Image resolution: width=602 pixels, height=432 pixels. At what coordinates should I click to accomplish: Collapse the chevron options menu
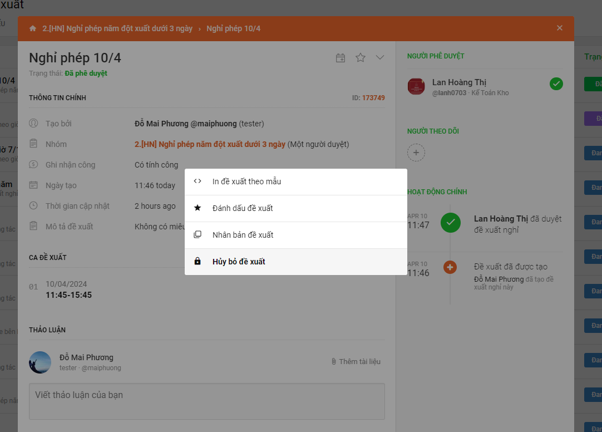point(379,57)
